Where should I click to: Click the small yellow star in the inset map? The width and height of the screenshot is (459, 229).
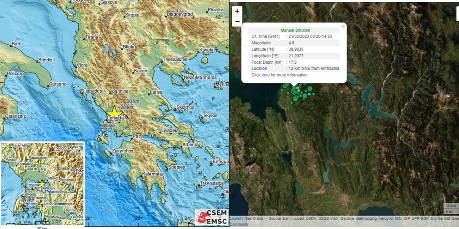pyautogui.click(x=42, y=183)
